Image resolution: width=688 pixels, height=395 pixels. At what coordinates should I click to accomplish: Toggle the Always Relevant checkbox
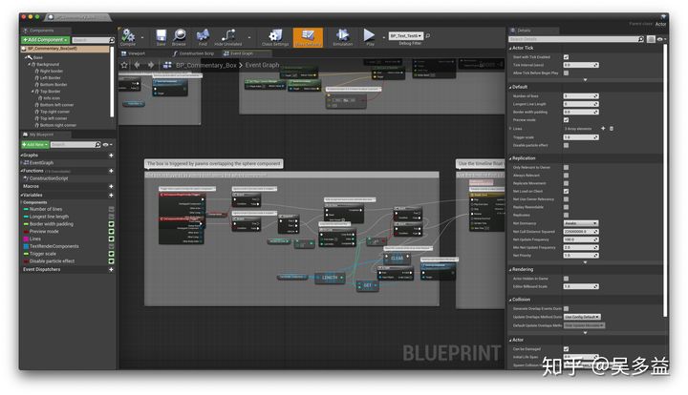click(x=566, y=176)
